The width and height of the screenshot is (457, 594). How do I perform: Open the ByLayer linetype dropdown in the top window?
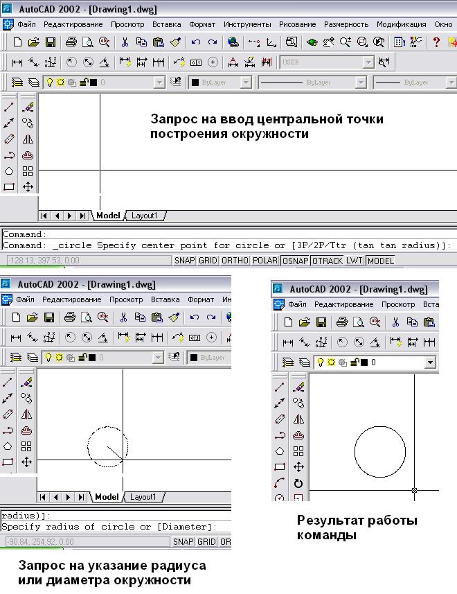pos(361,82)
